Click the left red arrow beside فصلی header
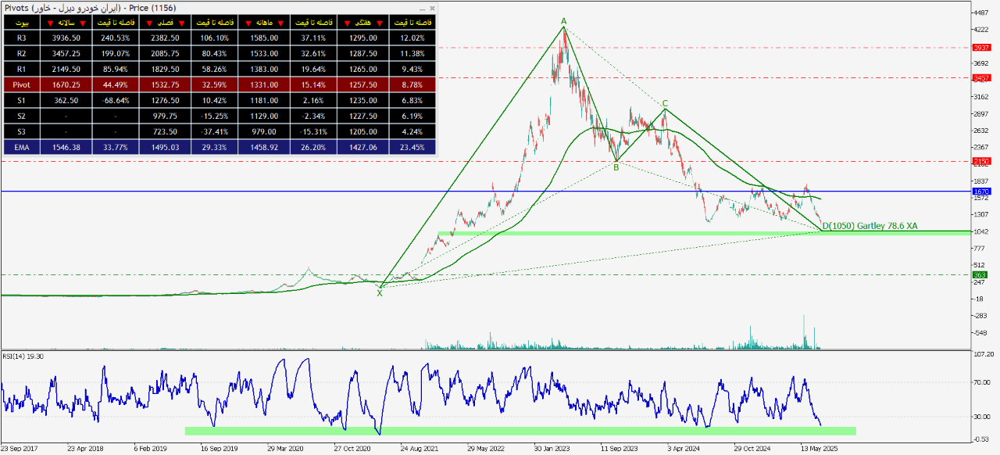The height and width of the screenshot is (455, 1000). (x=149, y=23)
